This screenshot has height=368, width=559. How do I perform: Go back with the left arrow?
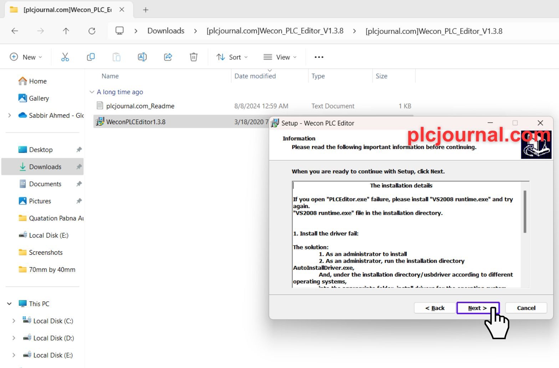(15, 31)
